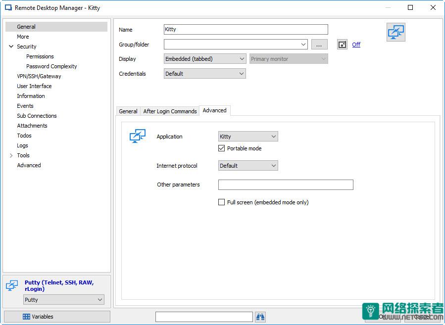Screen dimensions: 445x325
Task: Open the Information page
Action: click(31, 96)
